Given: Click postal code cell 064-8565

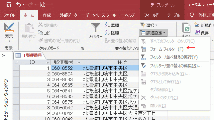Looking at the screenshot, I should pos(66,85).
